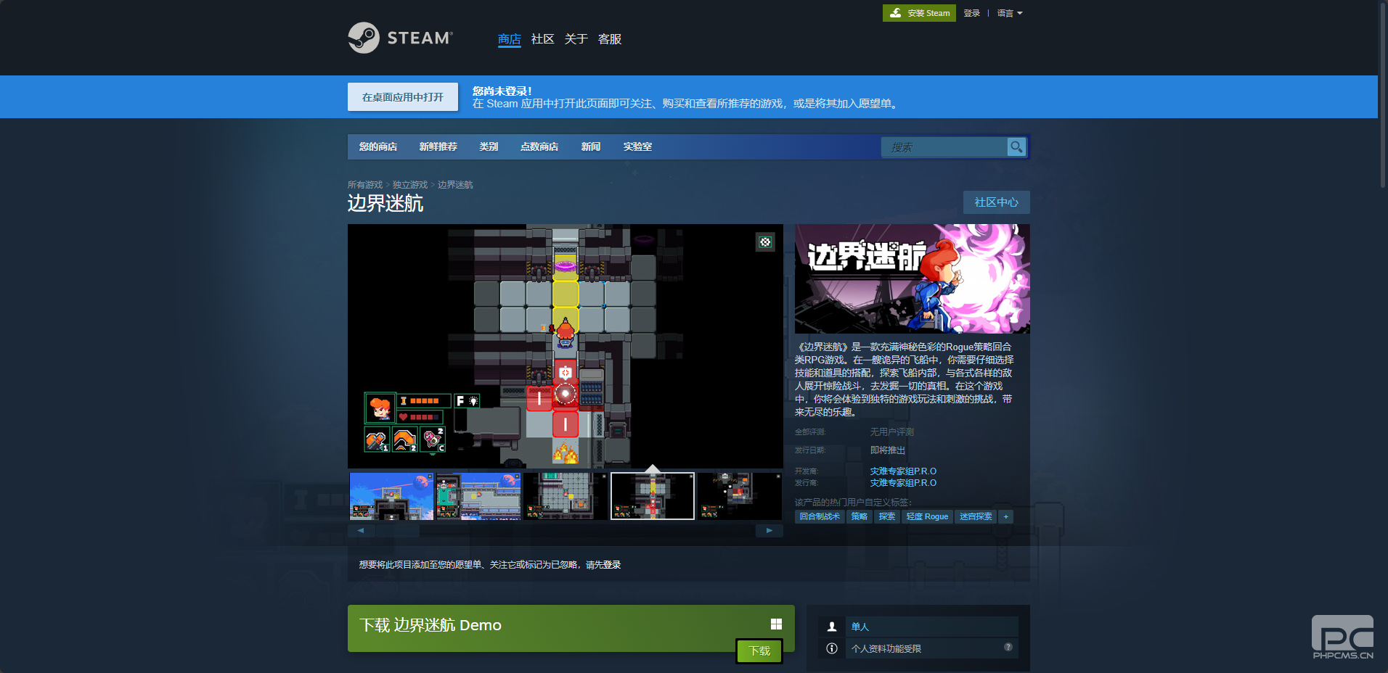Click the right arrow of thumbnail strip

click(769, 531)
